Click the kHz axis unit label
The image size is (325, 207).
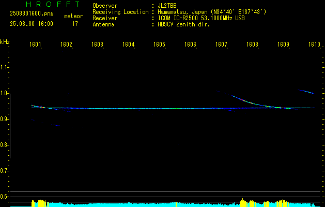5,42
